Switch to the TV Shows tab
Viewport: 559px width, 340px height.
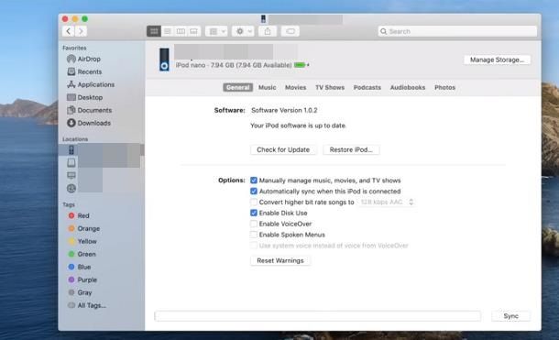(x=330, y=87)
